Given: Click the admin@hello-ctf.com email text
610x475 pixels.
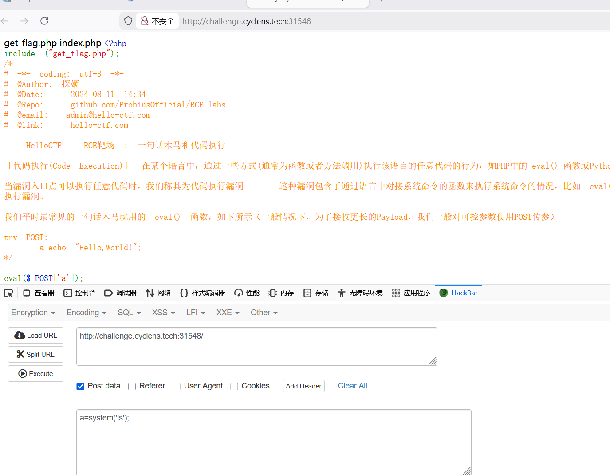Looking at the screenshot, I should [x=108, y=115].
